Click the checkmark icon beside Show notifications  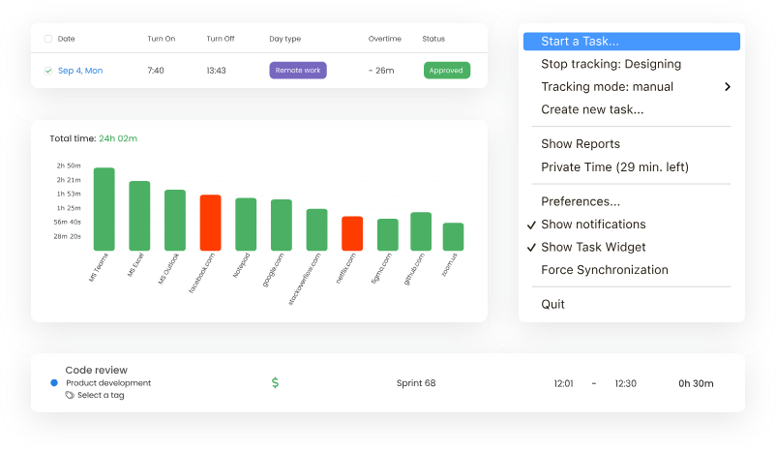[x=531, y=225]
